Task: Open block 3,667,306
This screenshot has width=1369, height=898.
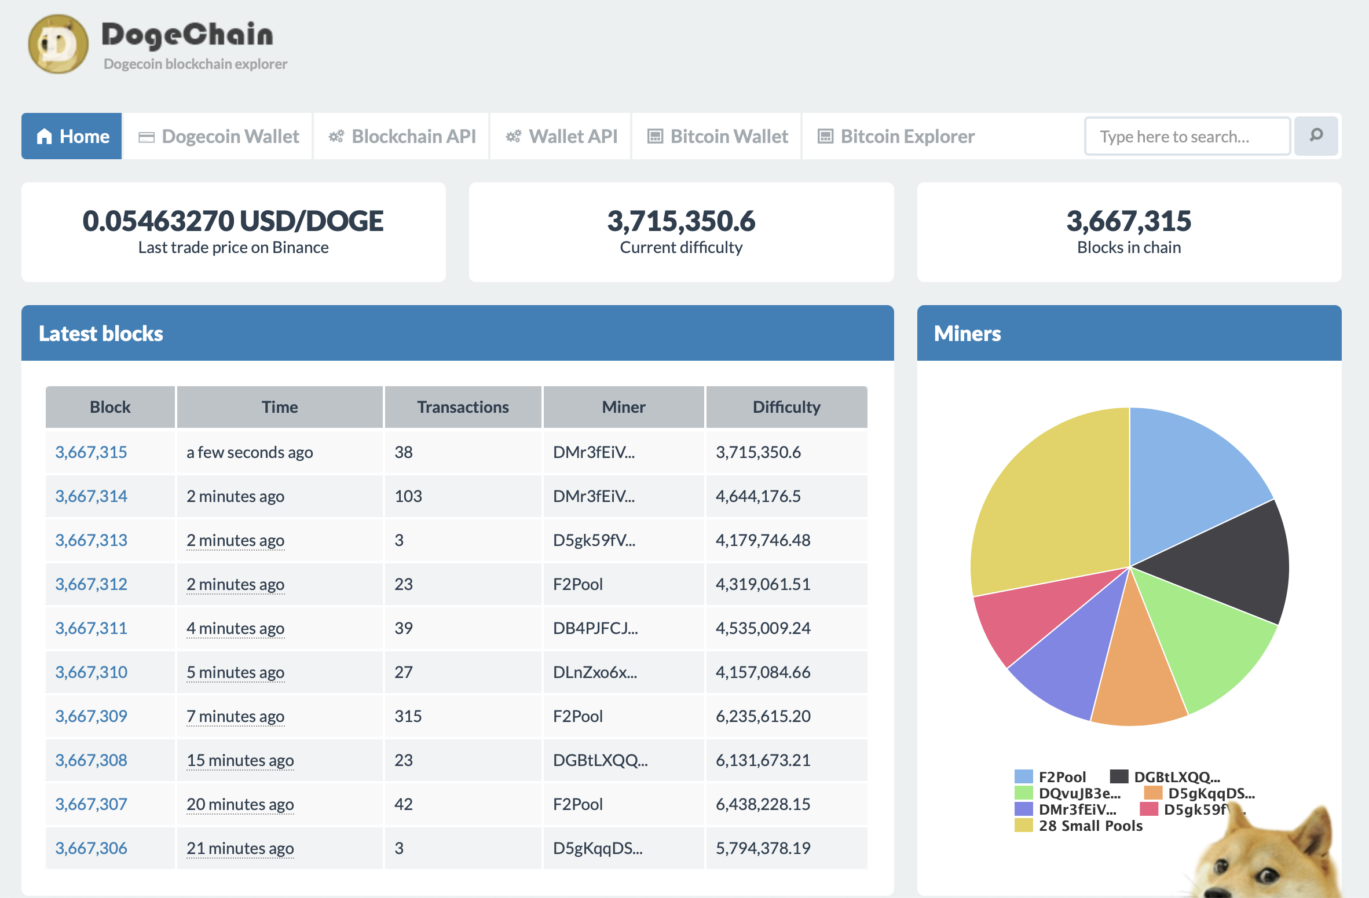Action: pos(91,848)
